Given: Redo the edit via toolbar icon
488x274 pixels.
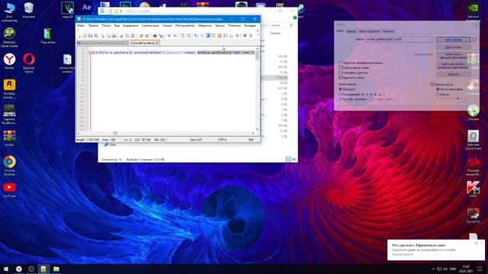Looking at the screenshot, I should [147, 36].
